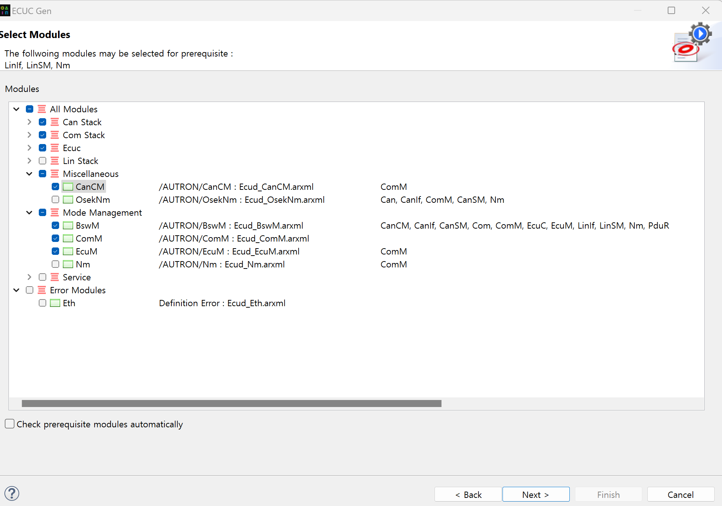Click the Ecuc group icon

(x=55, y=148)
